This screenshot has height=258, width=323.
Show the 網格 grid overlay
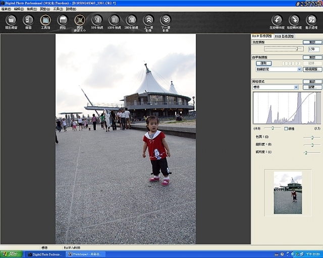[63, 20]
